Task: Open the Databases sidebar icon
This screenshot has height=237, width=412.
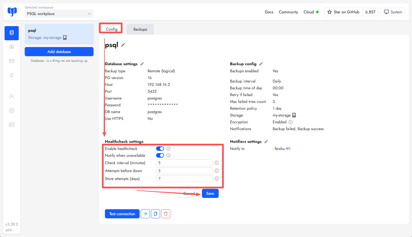Action: [x=12, y=33]
